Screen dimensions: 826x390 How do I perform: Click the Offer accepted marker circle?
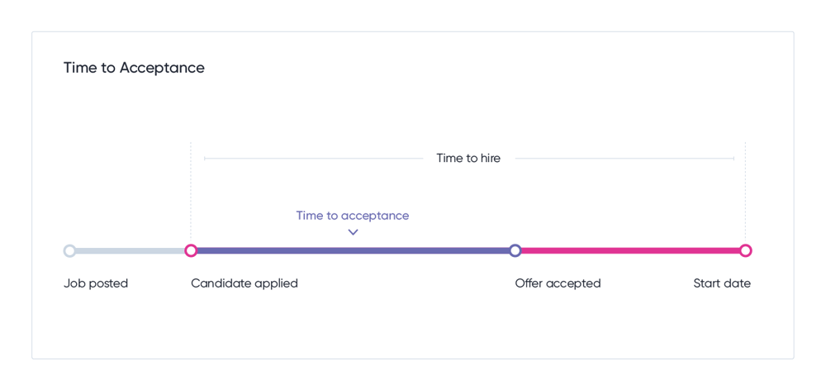[x=515, y=251]
